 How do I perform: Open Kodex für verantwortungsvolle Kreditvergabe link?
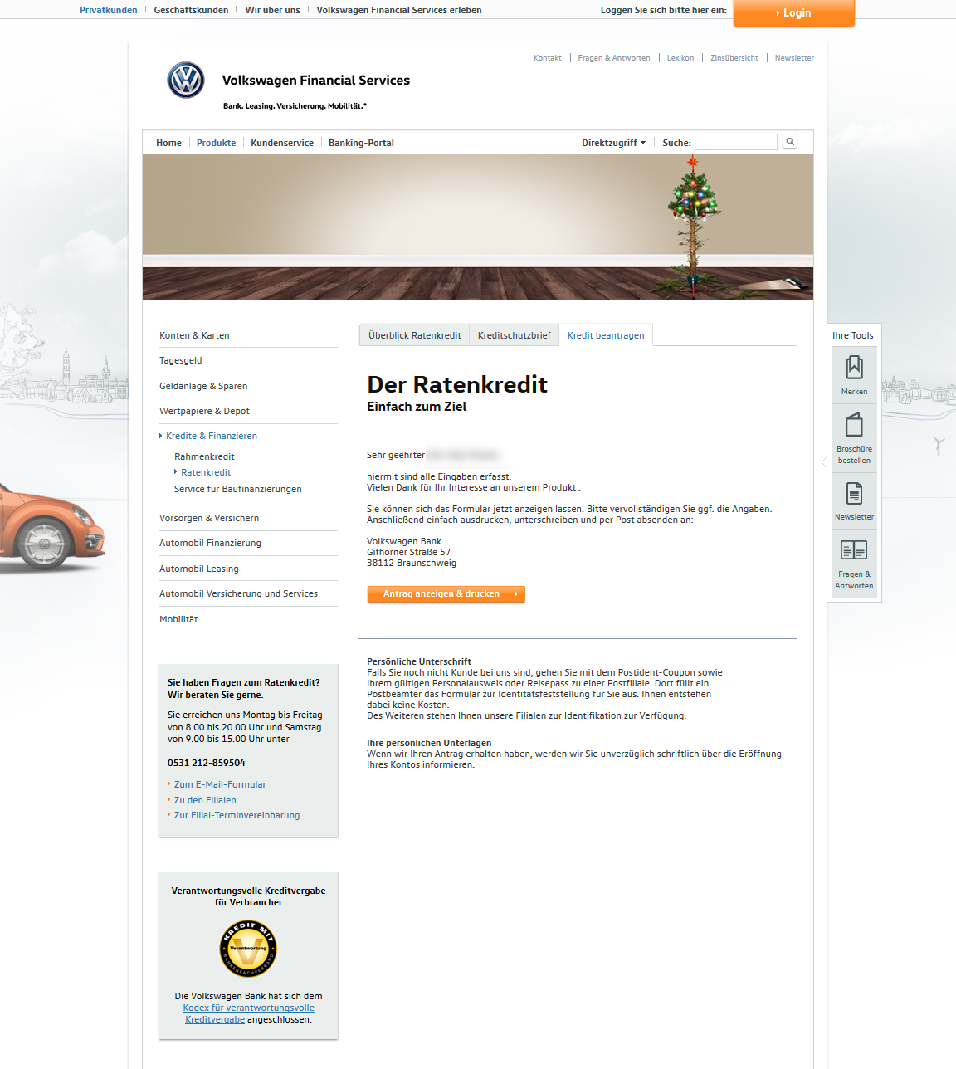(248, 1013)
